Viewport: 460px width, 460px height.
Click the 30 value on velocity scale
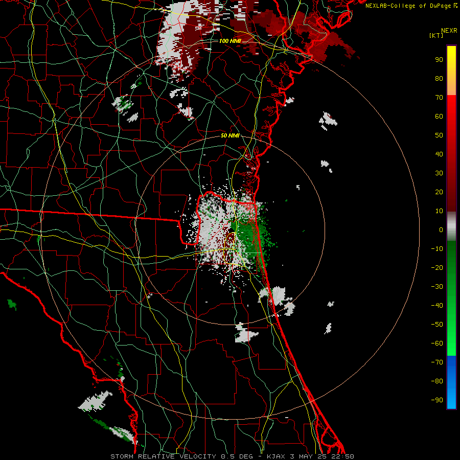[x=439, y=173]
